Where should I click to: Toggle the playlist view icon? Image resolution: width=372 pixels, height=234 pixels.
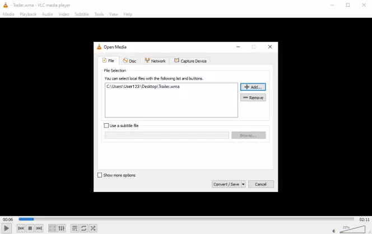click(x=75, y=228)
